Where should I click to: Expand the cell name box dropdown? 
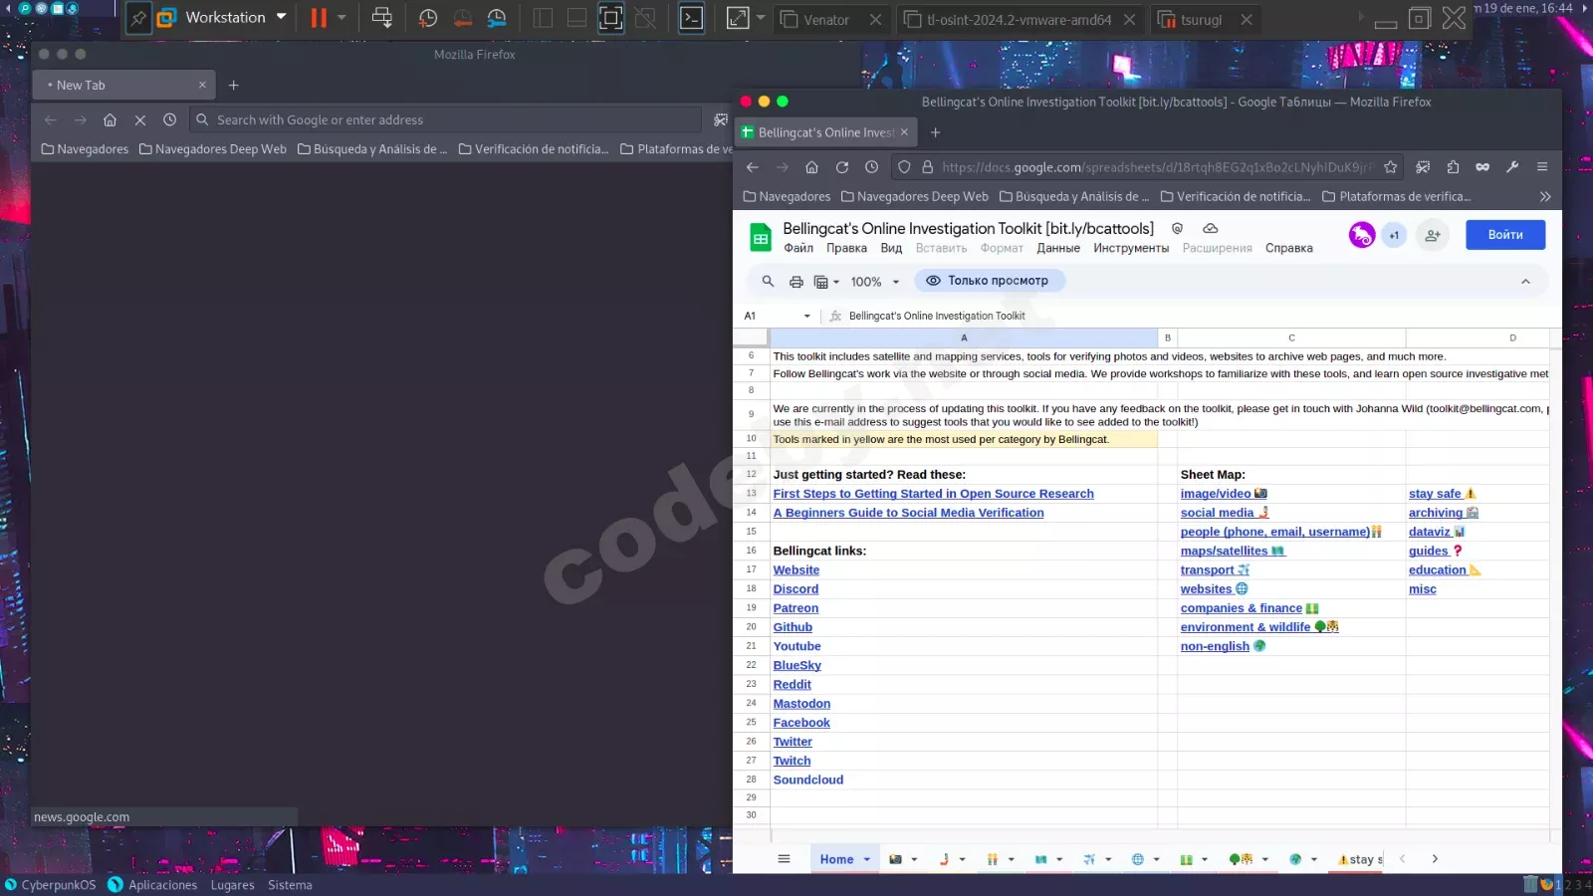806,316
